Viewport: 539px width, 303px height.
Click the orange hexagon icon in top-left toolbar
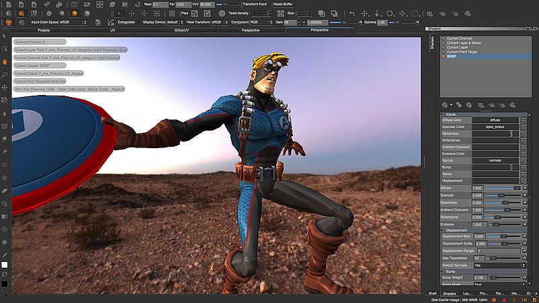point(9,22)
